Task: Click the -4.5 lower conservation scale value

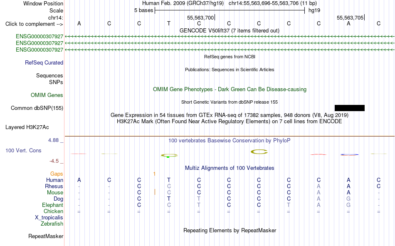Action: click(x=54, y=161)
